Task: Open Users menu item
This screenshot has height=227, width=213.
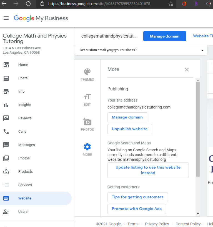Action: 23,212
